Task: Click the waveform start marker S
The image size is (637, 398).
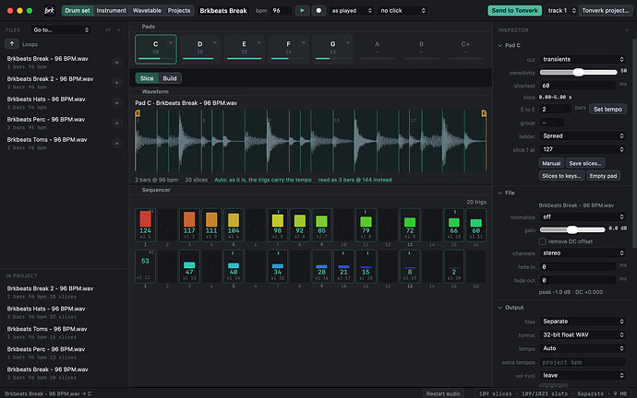Action: [138, 113]
